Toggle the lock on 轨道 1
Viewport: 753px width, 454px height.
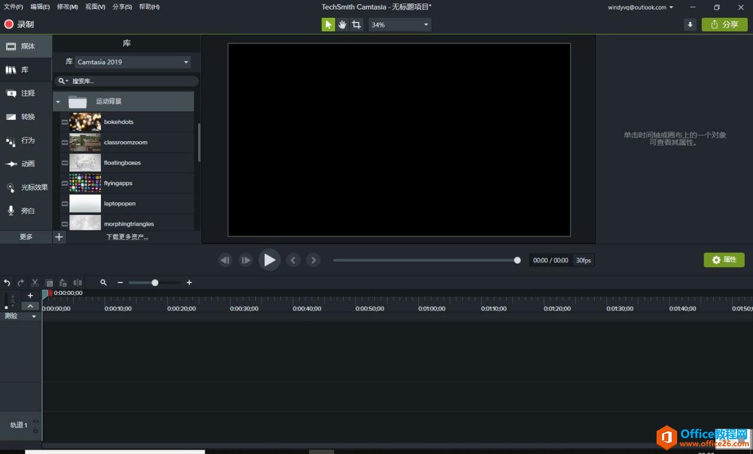click(36, 430)
